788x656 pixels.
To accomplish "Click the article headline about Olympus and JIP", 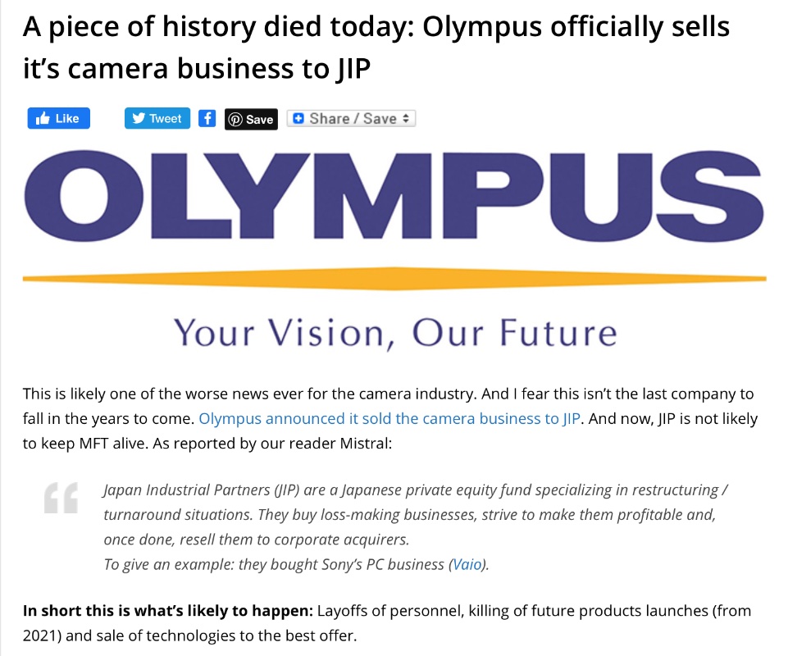I will 376,48.
